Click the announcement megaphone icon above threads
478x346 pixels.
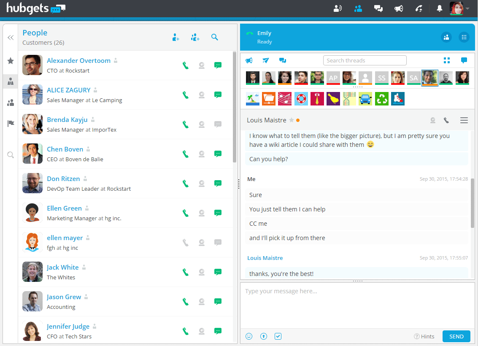pyautogui.click(x=249, y=60)
